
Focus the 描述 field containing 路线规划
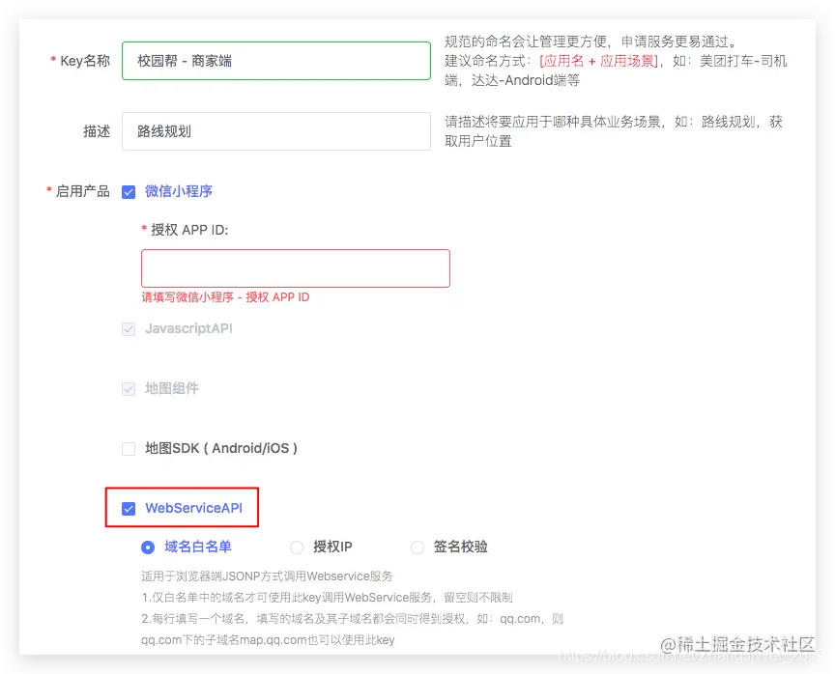pos(275,132)
